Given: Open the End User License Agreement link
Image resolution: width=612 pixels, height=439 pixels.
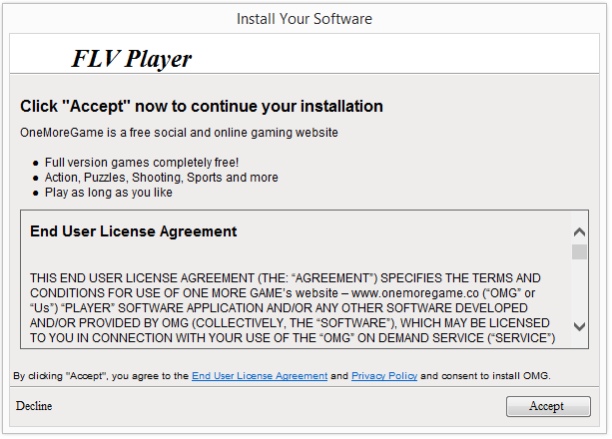Looking at the screenshot, I should coord(260,376).
